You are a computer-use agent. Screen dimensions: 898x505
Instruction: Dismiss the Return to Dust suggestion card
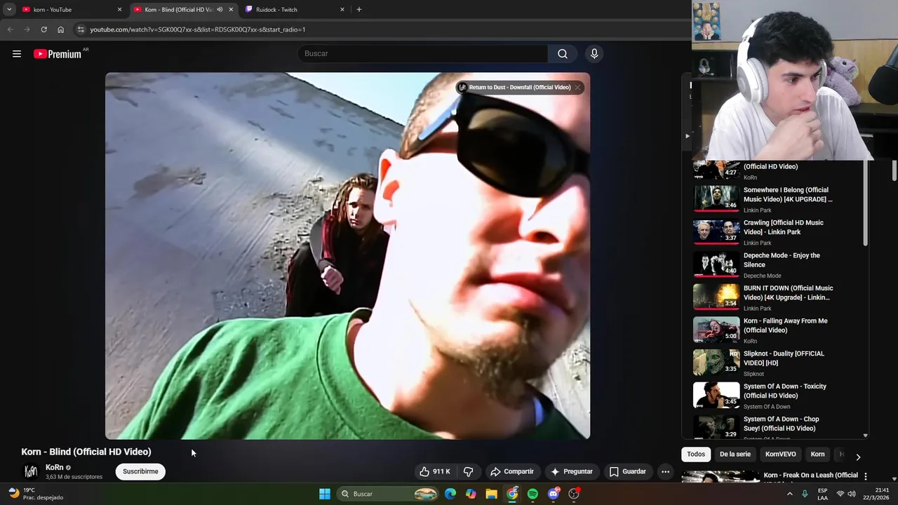[x=577, y=88]
